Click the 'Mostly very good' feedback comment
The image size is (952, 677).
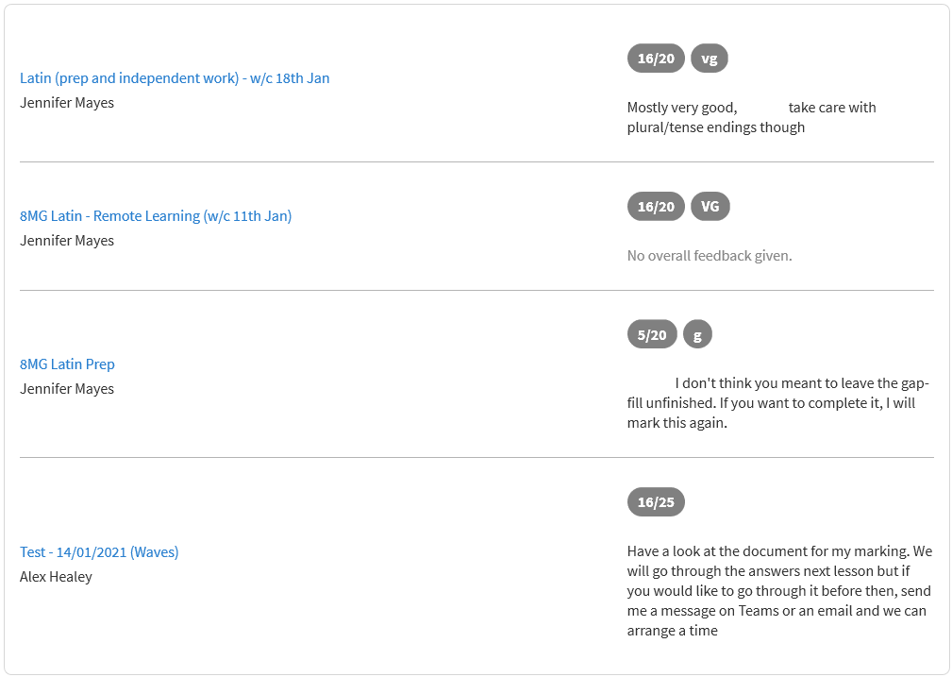click(752, 117)
